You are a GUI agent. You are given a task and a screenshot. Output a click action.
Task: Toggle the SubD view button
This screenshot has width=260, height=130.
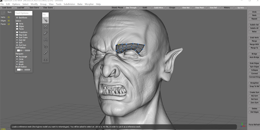point(145,8)
